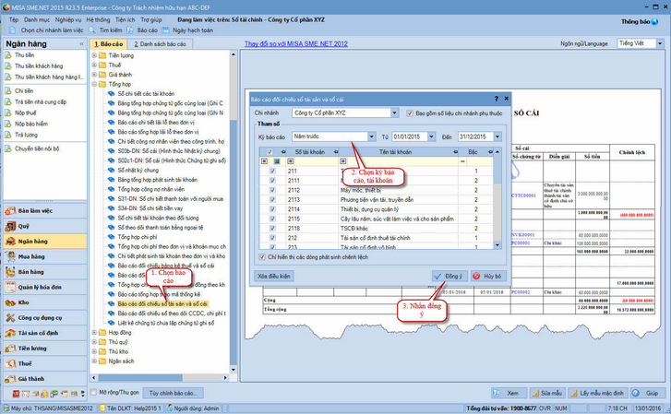Uncheck account 212 checkbox
The width and height of the screenshot is (671, 414).
[272, 238]
